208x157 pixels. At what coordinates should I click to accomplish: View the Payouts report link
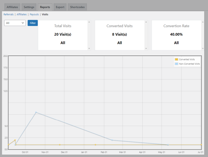click(34, 14)
